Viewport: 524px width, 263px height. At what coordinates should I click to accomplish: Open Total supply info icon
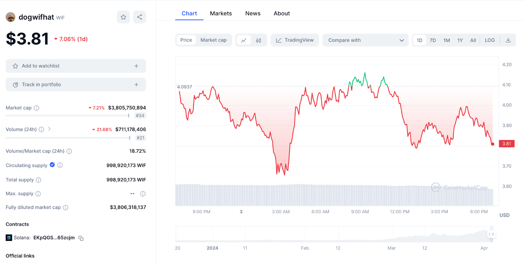tap(38, 180)
